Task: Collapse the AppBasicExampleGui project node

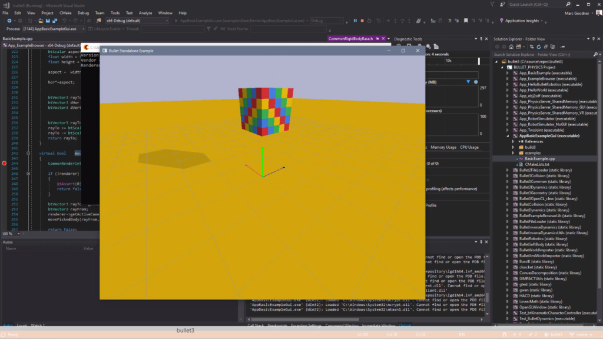Action: 507,135
